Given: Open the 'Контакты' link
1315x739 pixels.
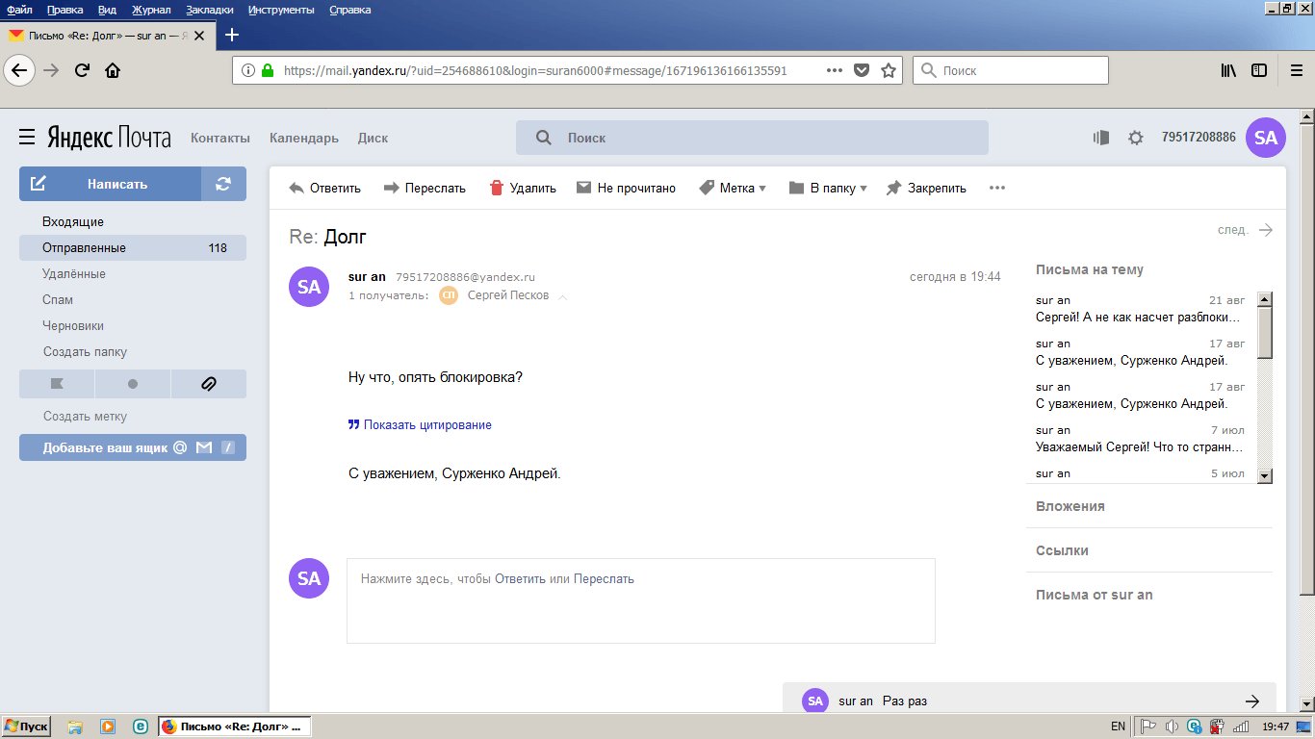Looking at the screenshot, I should coord(220,138).
